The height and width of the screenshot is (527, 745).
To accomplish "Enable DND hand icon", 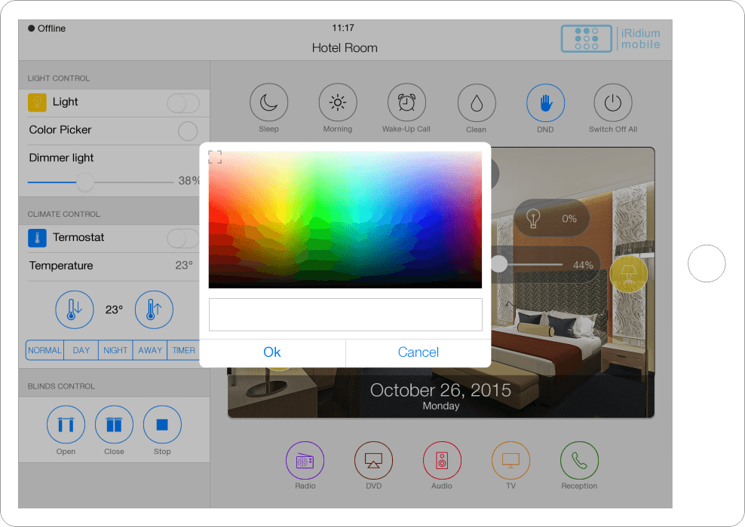I will (x=545, y=103).
